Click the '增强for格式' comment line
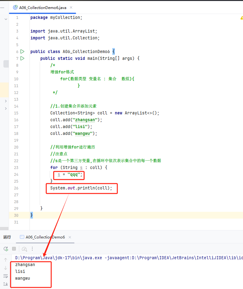Image resolution: width=243 pixels, height=289 pixels. tap(62, 72)
